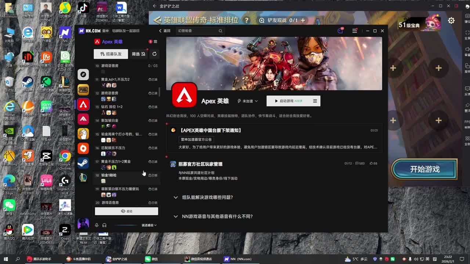Select the Steam icon in NN sidebar

(83, 163)
